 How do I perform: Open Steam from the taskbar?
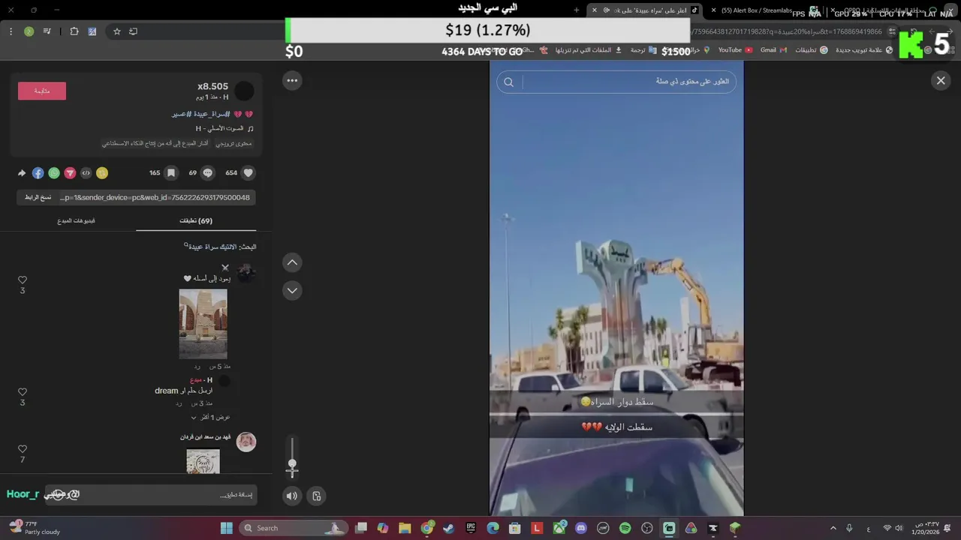(x=448, y=528)
